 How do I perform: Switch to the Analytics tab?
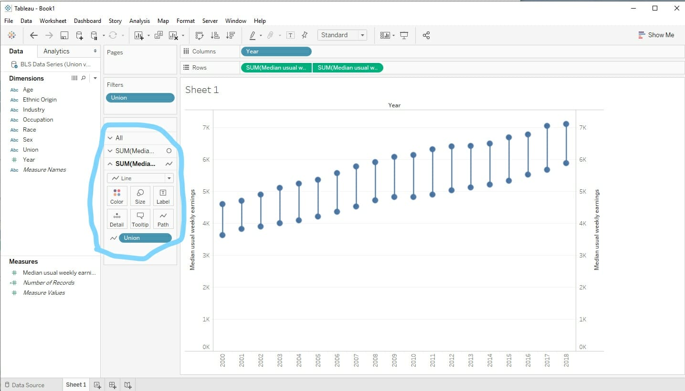point(56,51)
